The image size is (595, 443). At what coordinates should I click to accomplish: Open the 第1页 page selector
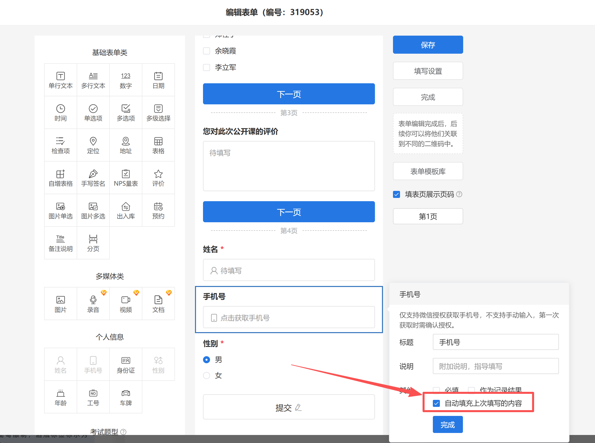coord(428,216)
